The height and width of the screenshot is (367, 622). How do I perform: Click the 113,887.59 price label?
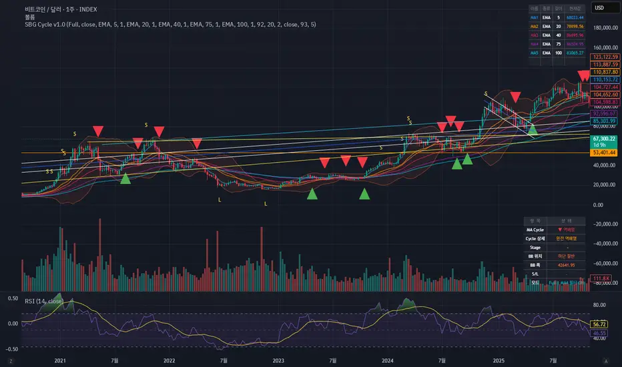coord(605,64)
